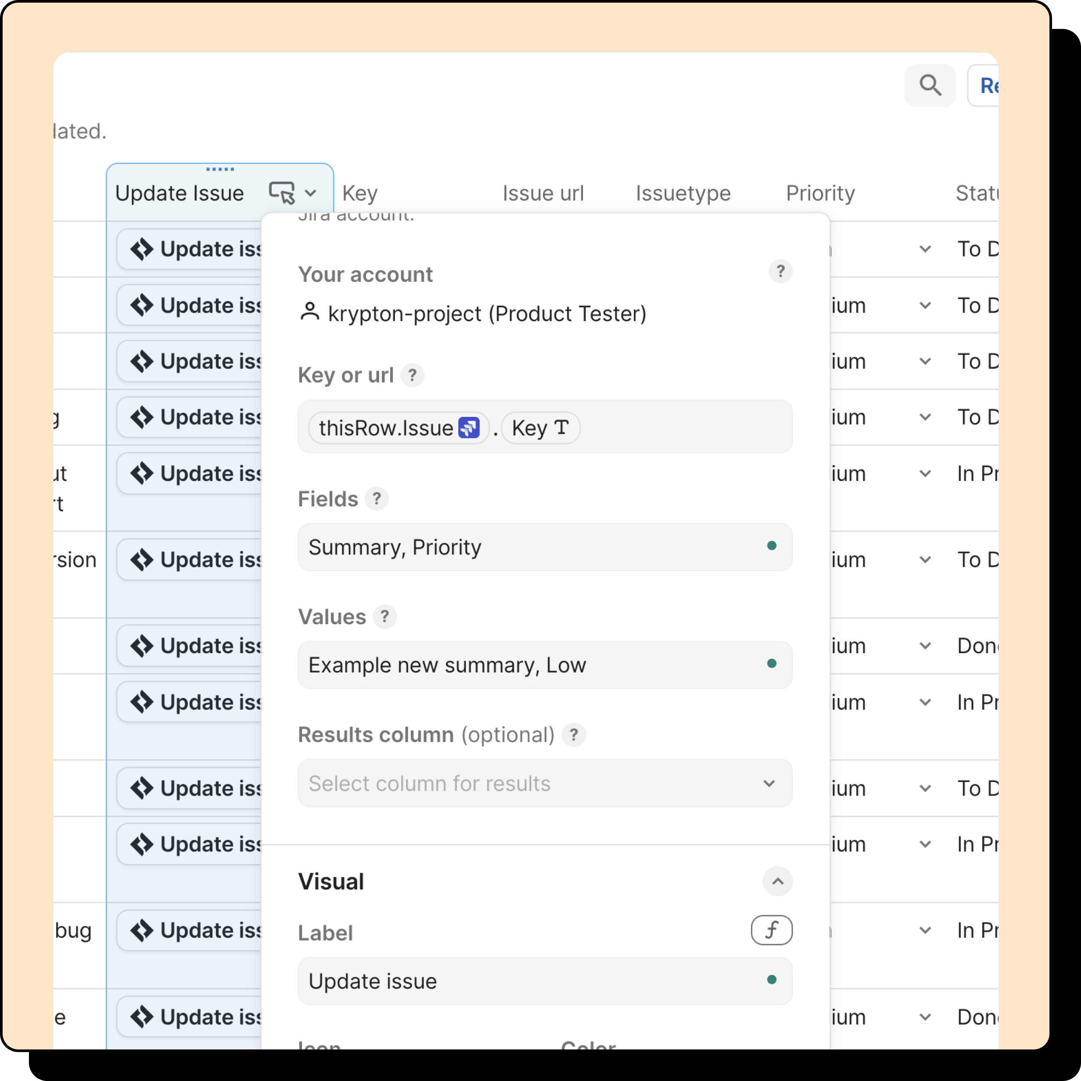
Task: Click the Fields help question mark
Action: (x=377, y=498)
